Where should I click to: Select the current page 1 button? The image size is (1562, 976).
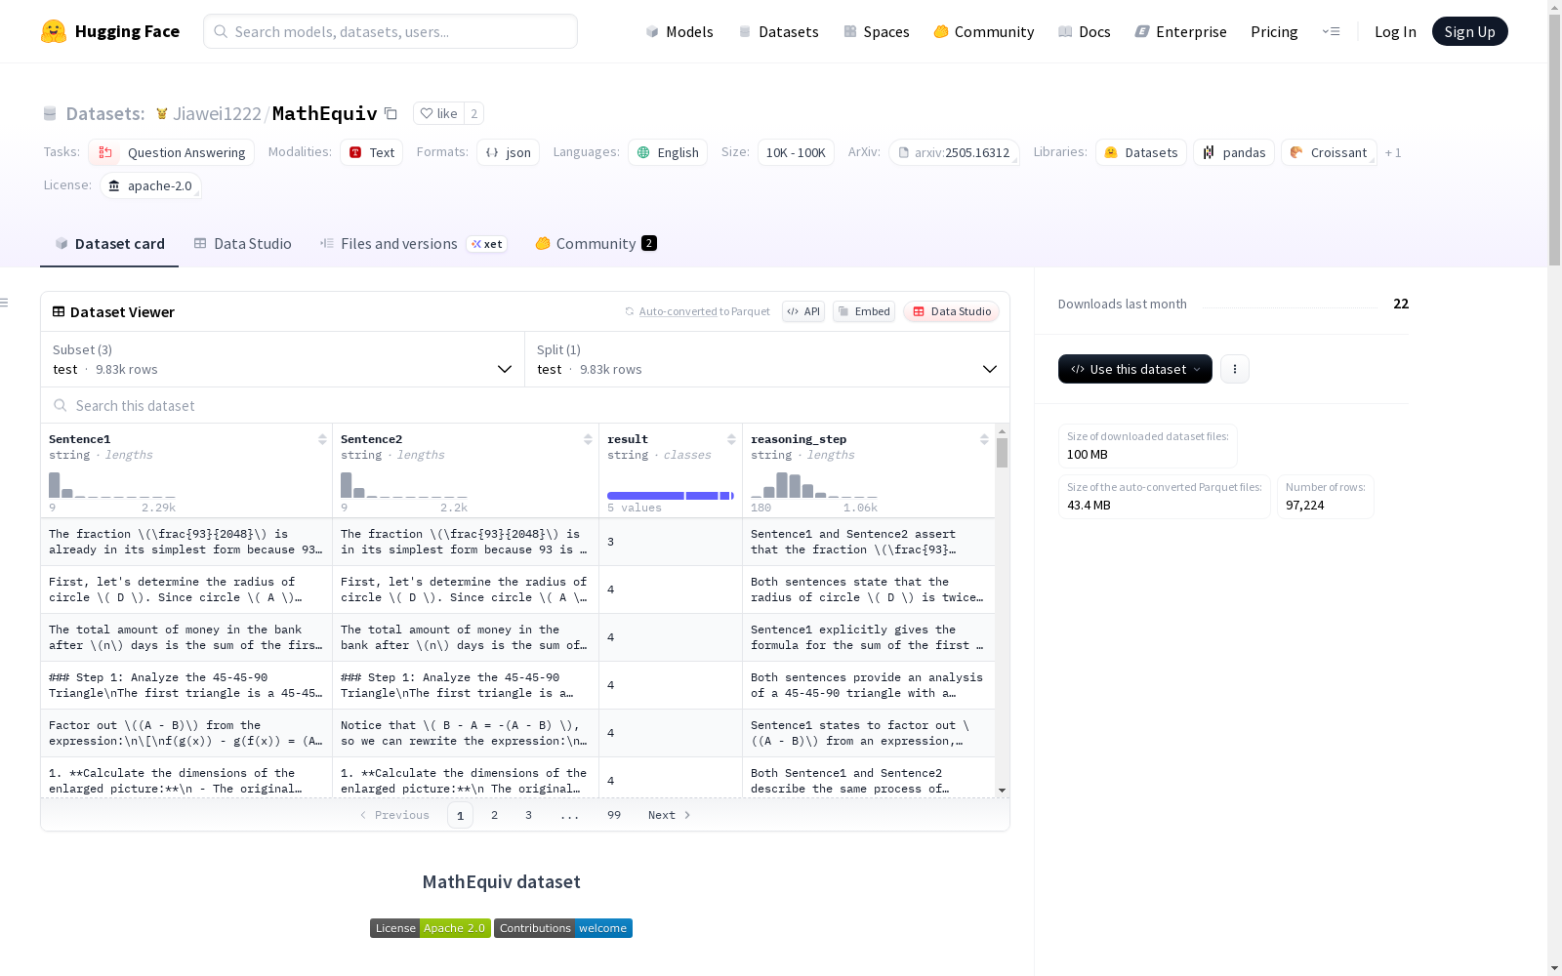point(460,815)
